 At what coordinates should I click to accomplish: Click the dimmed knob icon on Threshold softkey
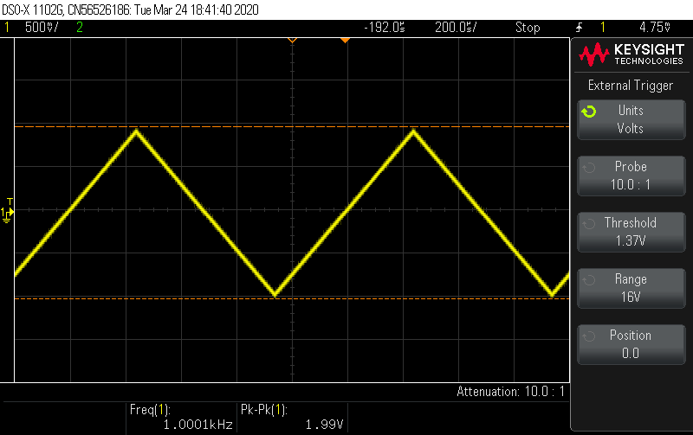tap(589, 224)
